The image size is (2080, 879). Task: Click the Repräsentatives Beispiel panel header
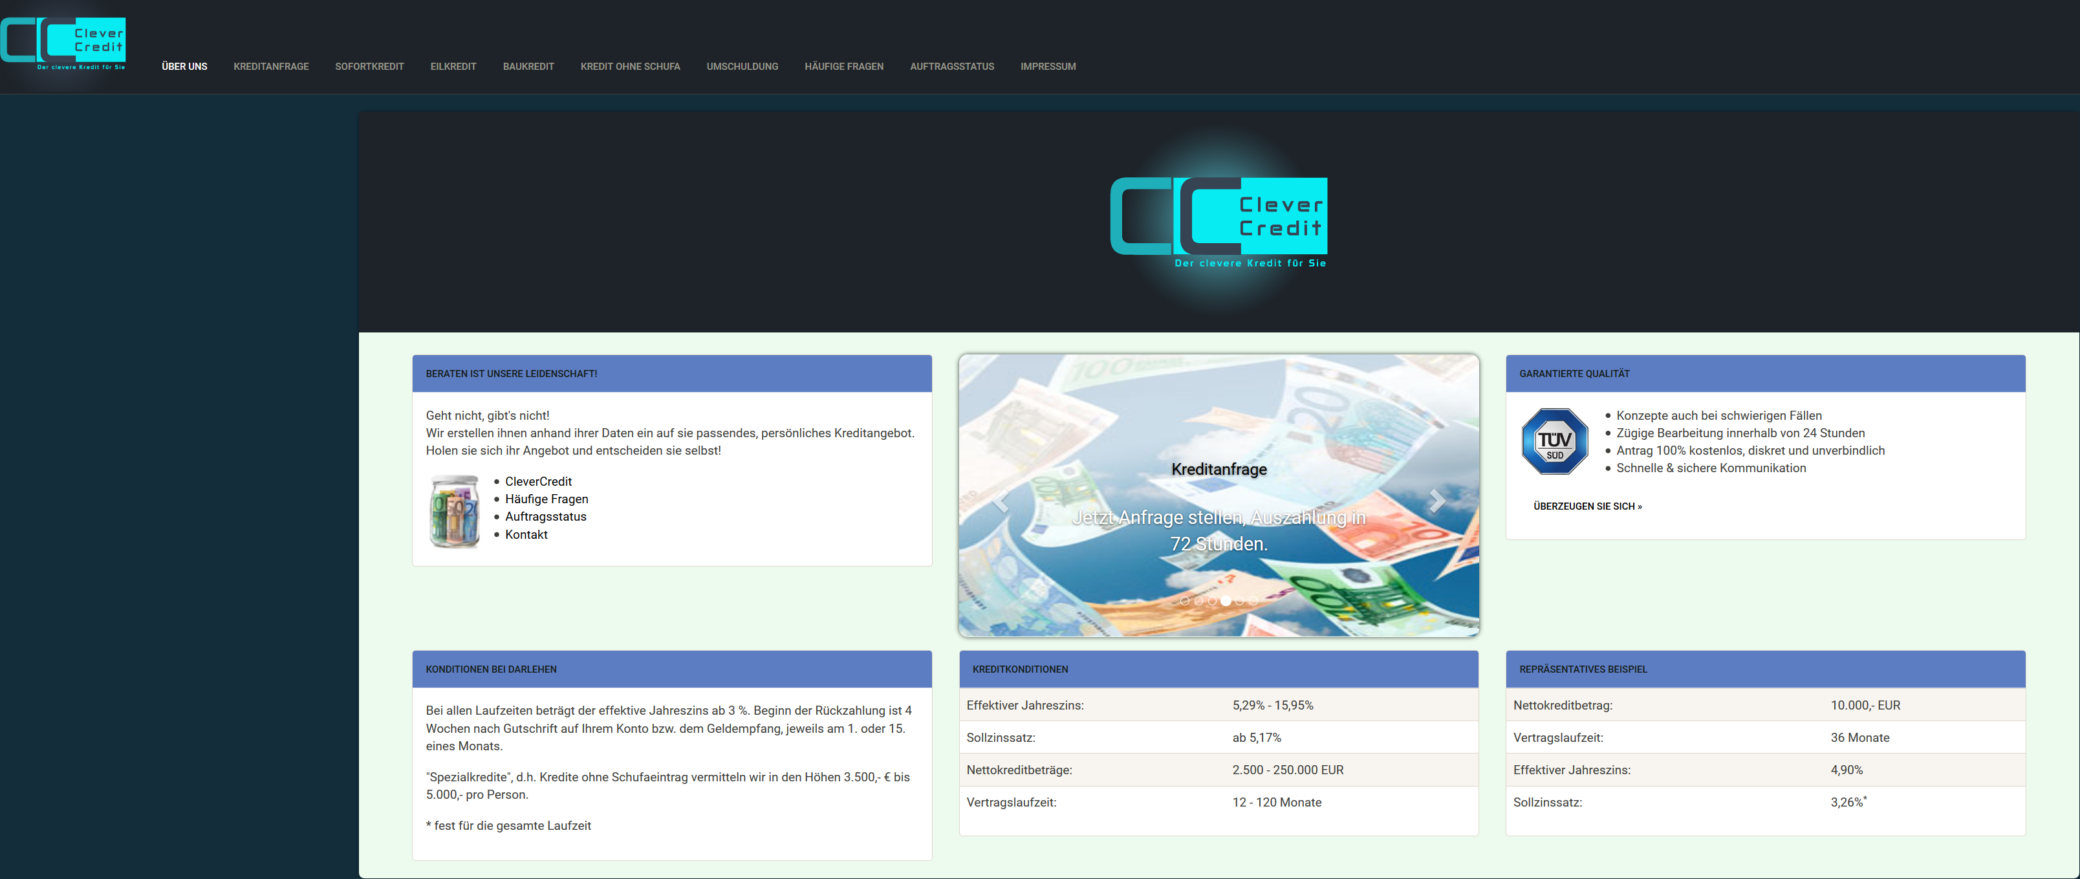click(1765, 669)
